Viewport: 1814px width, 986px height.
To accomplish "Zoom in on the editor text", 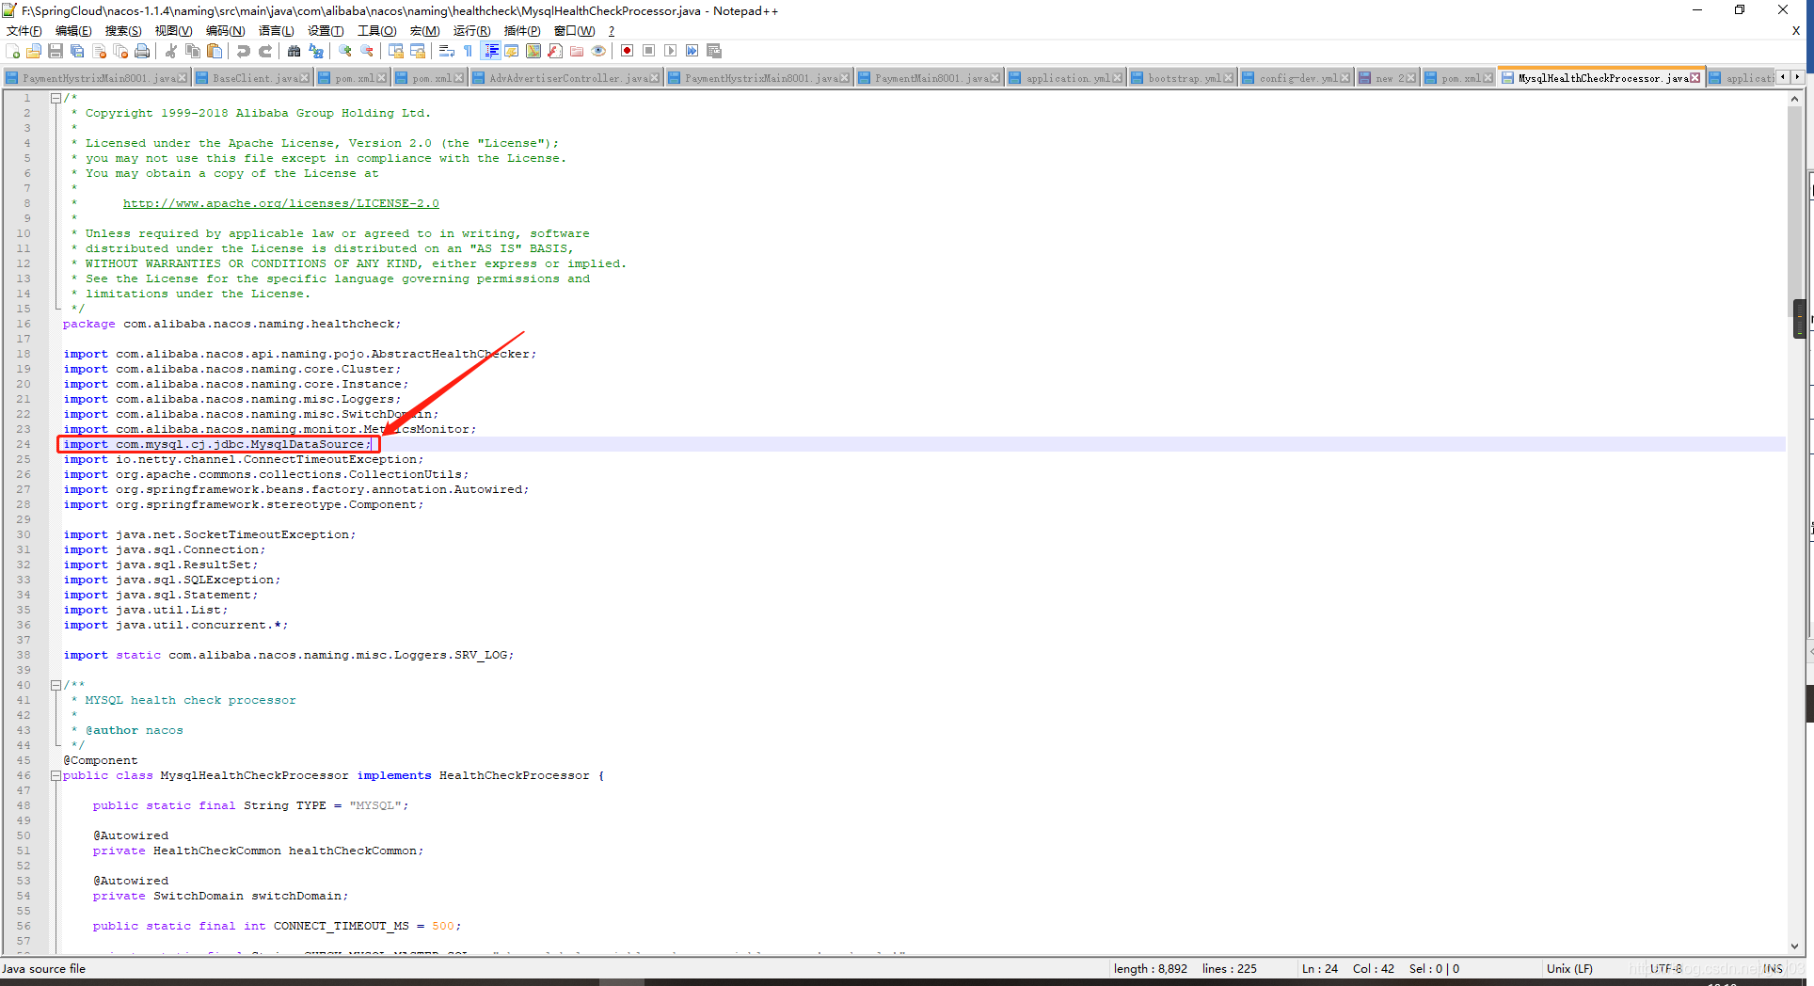I will tap(345, 51).
